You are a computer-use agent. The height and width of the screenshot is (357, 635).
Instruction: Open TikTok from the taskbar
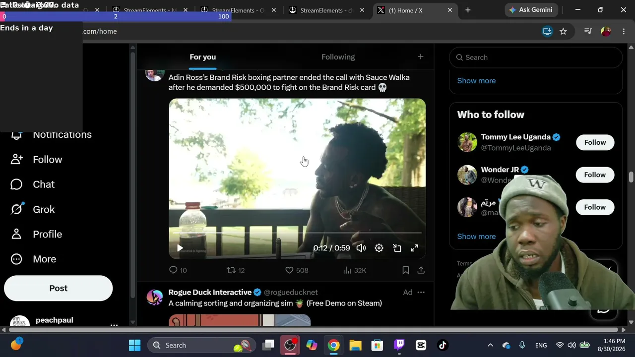443,345
